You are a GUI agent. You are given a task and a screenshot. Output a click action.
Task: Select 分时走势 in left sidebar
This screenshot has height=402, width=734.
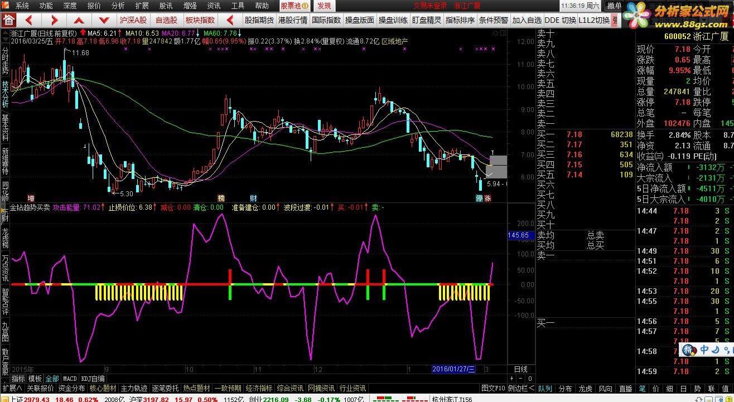(5, 60)
